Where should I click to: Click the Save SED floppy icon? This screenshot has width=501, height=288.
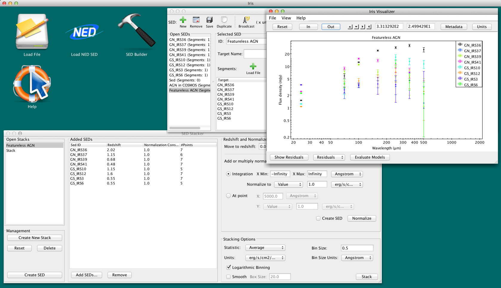[210, 20]
